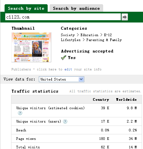Click the Society category link
Viewport: 143px width, 149px height.
[x=68, y=35]
